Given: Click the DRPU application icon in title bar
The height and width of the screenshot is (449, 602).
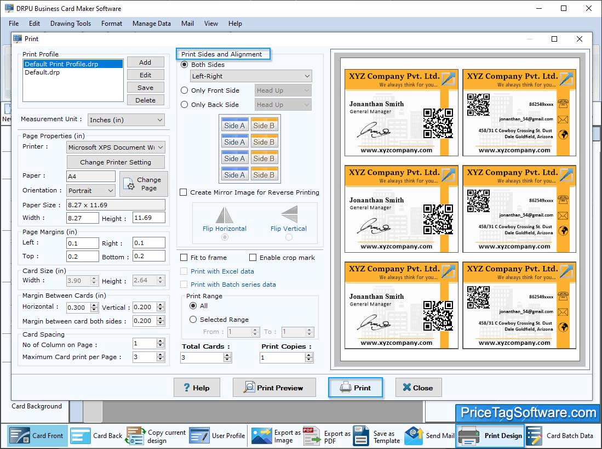Looking at the screenshot, I should pyautogui.click(x=9, y=8).
